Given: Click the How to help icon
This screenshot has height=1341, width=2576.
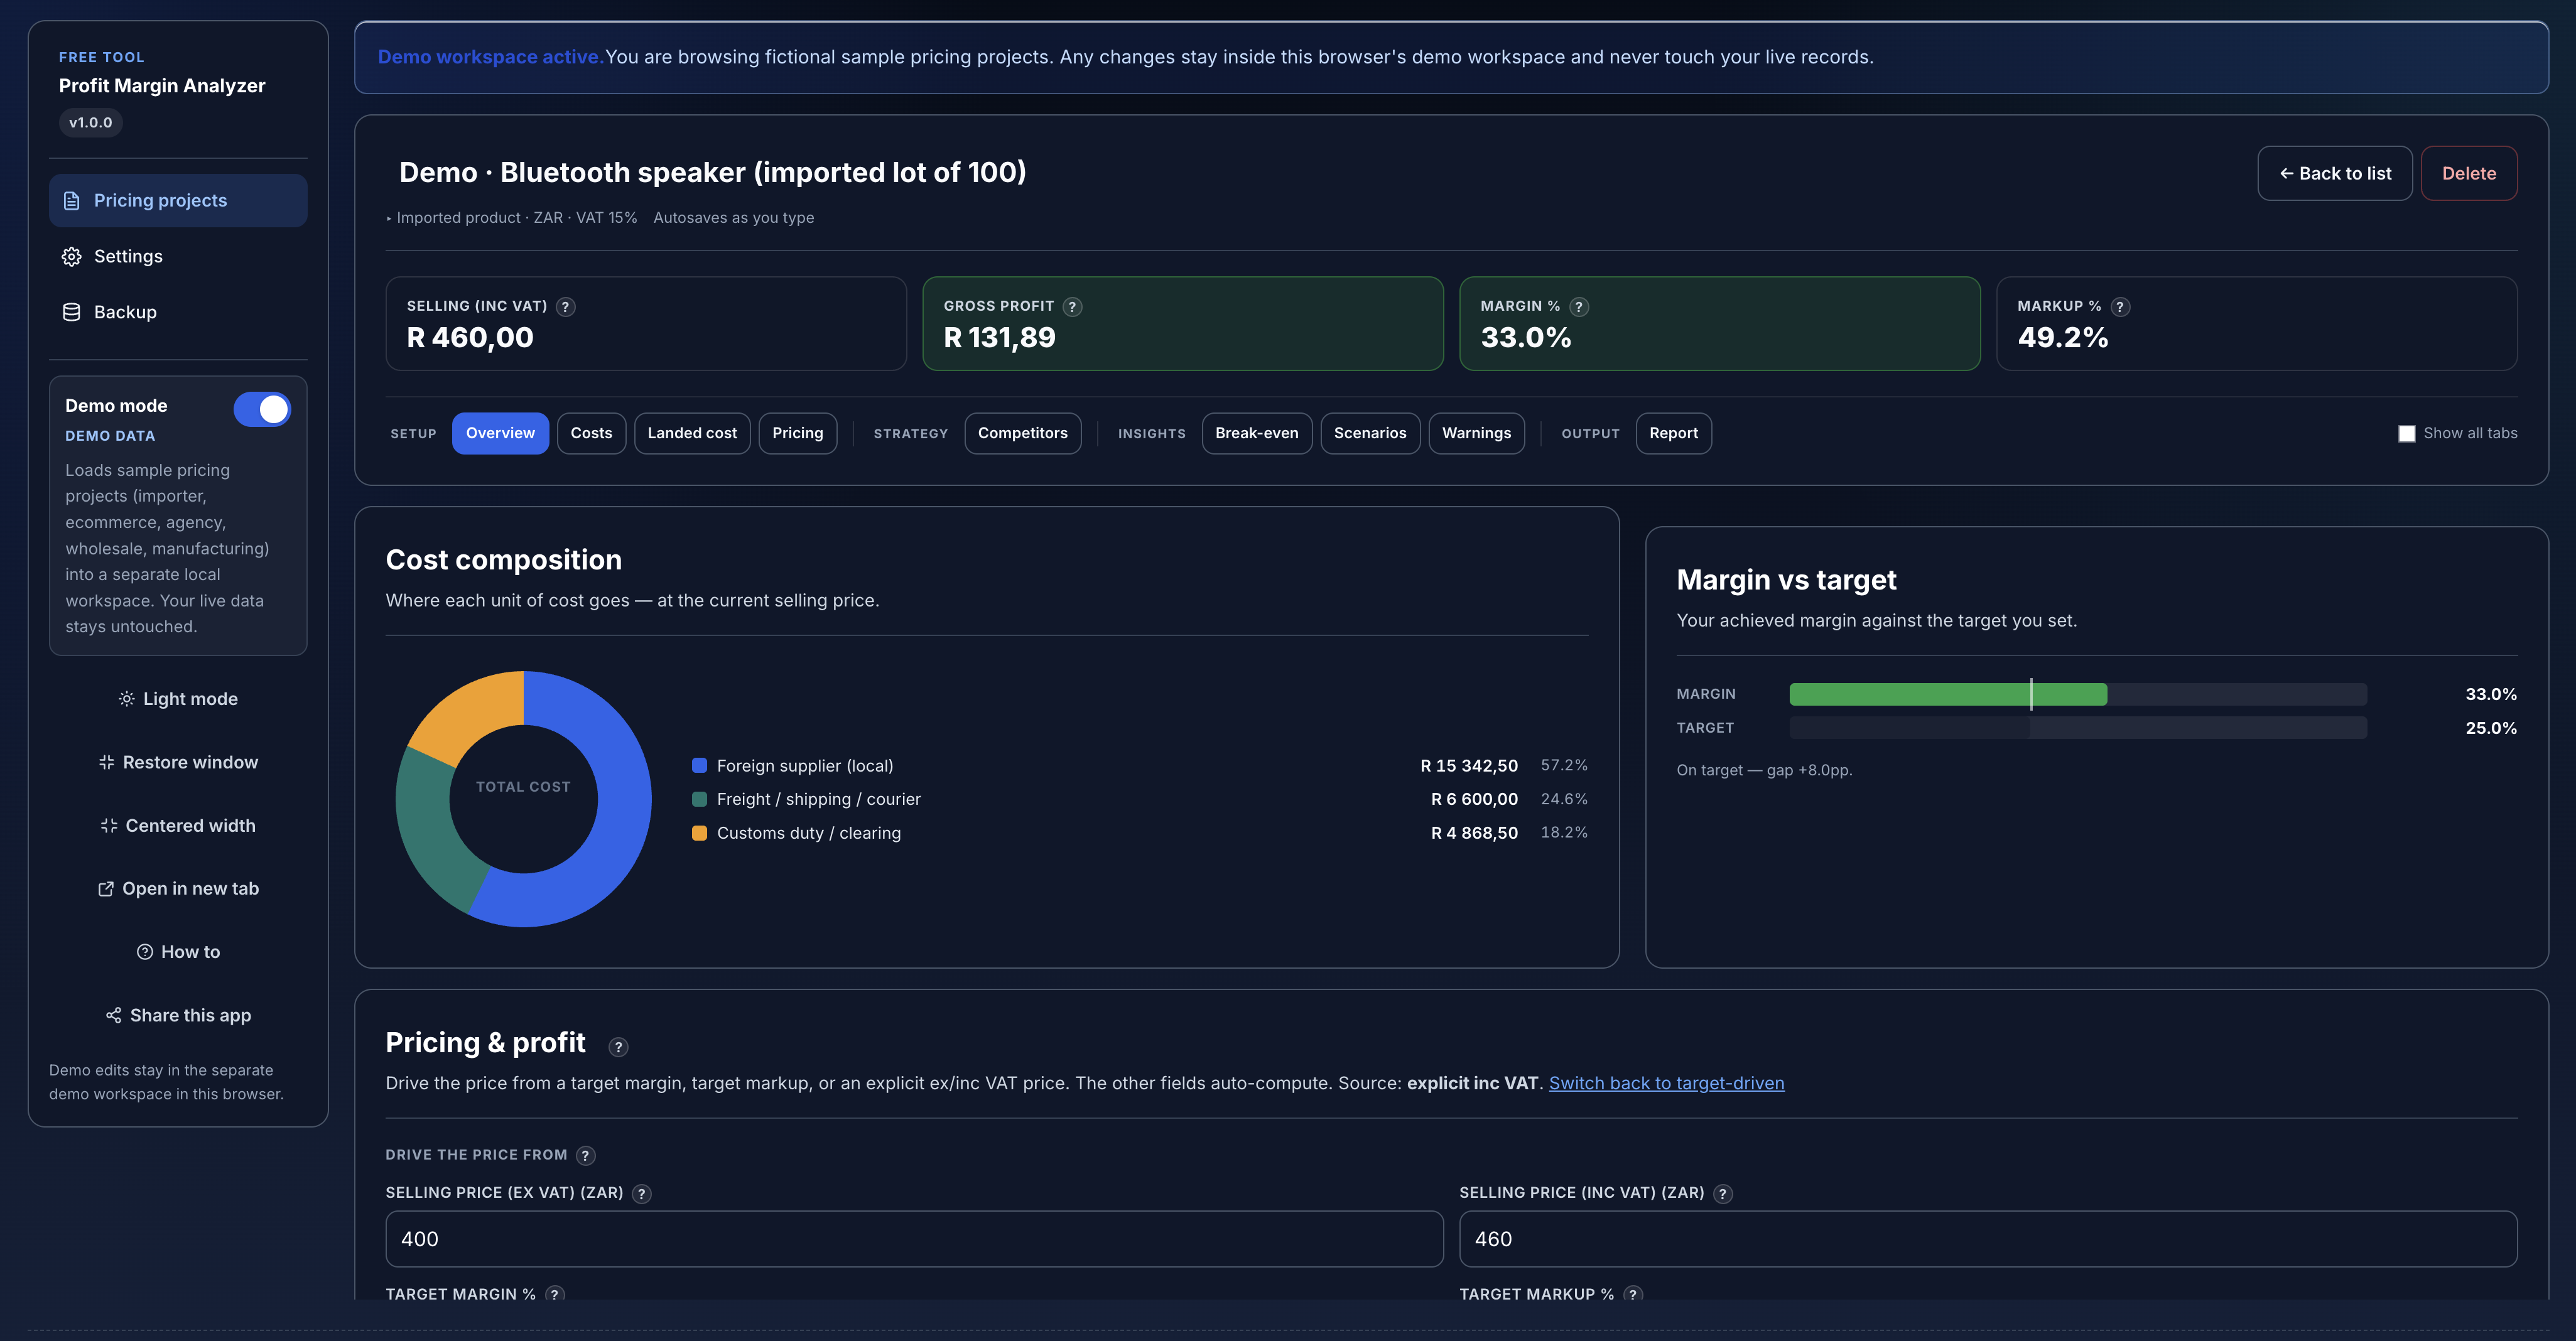Looking at the screenshot, I should (145, 952).
